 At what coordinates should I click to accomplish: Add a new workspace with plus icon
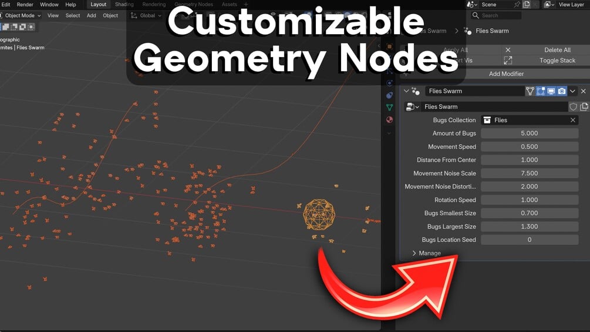pyautogui.click(x=246, y=5)
